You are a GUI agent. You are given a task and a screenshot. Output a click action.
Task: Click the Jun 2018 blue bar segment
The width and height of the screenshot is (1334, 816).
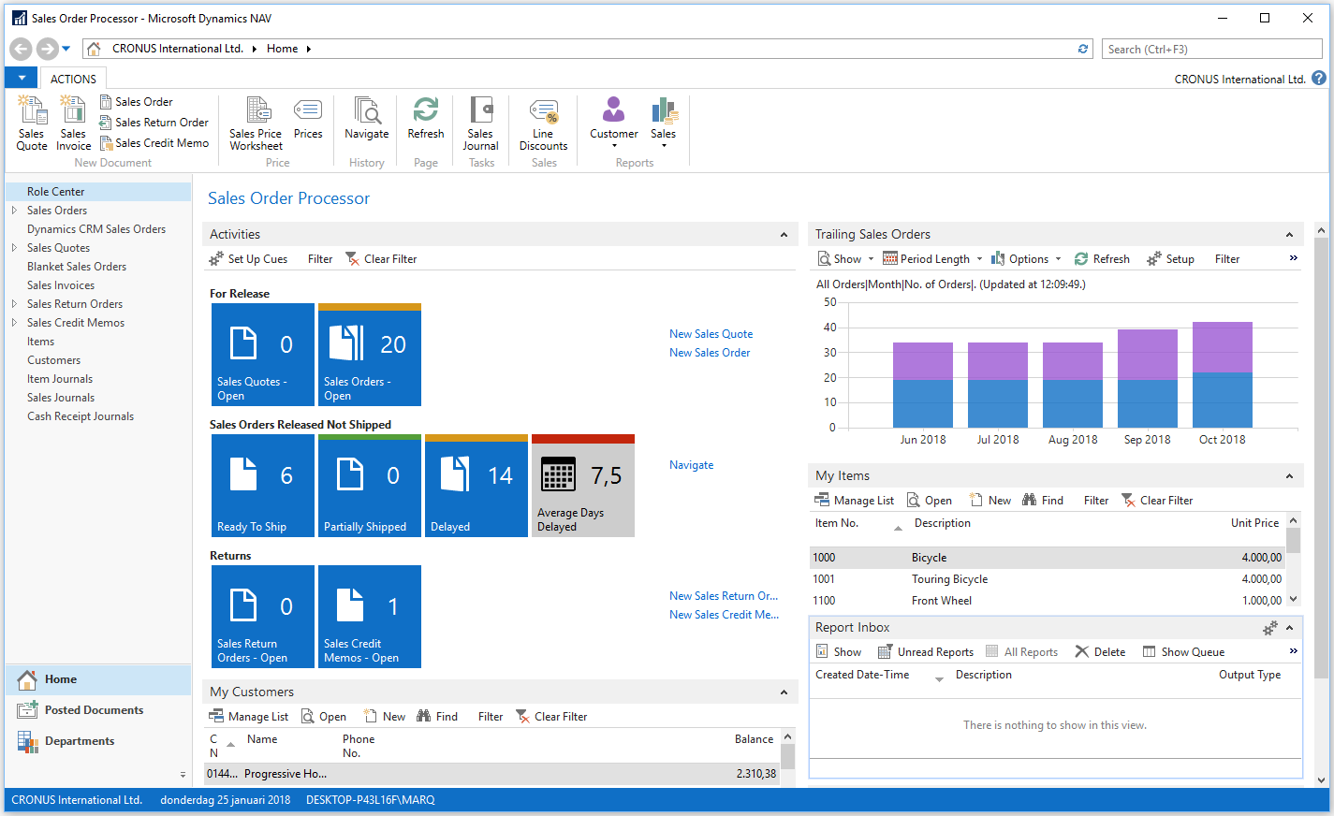(x=923, y=403)
